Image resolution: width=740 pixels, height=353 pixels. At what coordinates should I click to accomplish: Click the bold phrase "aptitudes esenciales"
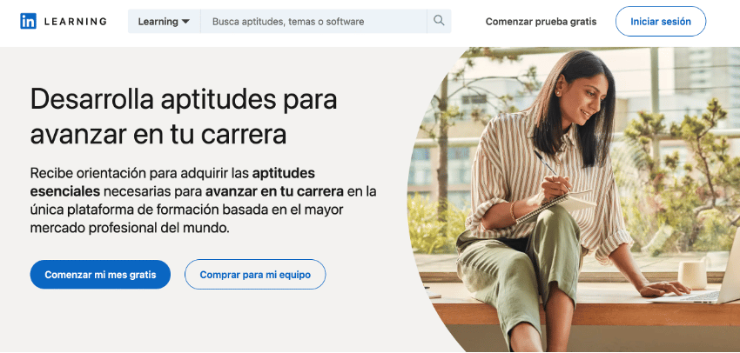[x=172, y=183]
